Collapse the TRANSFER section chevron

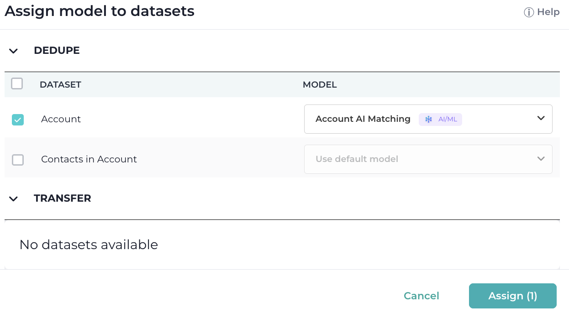(x=14, y=198)
